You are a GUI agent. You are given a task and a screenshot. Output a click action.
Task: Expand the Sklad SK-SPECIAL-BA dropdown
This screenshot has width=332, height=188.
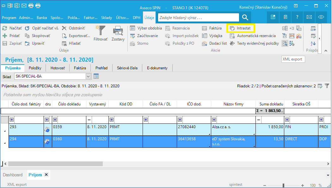88,76
